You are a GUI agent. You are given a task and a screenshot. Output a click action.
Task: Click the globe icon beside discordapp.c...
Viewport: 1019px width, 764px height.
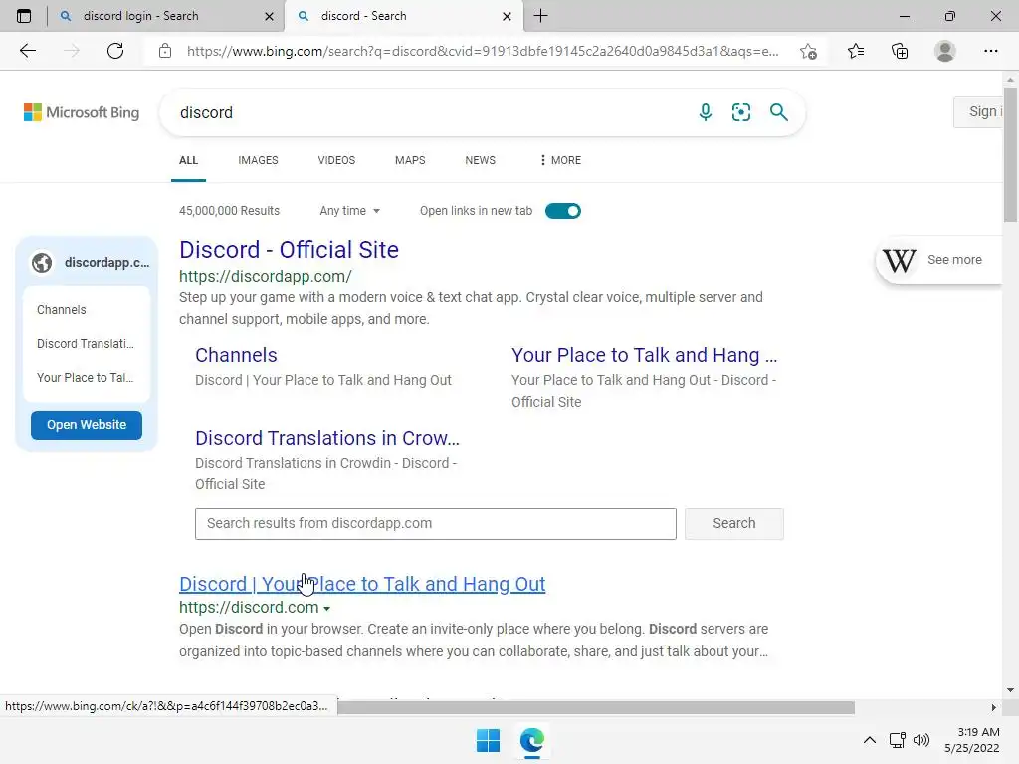coord(42,263)
